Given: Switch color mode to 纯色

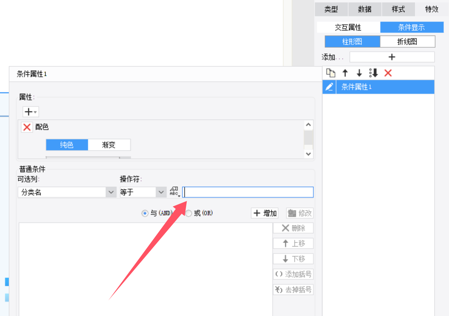Looking at the screenshot, I should tap(67, 145).
